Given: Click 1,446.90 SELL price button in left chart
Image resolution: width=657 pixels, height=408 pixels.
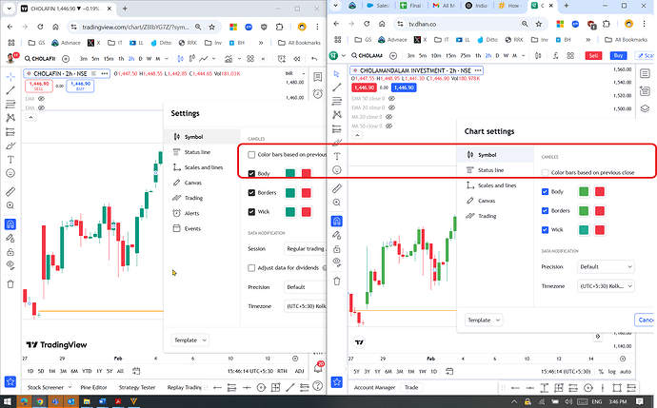Looking at the screenshot, I should pos(38,86).
